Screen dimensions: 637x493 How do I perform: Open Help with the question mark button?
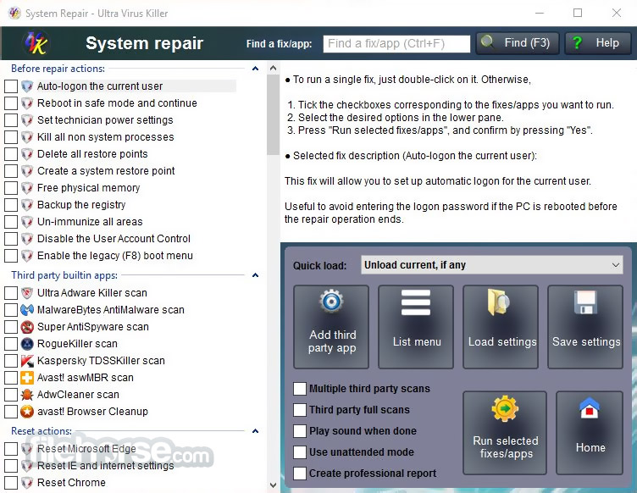597,43
